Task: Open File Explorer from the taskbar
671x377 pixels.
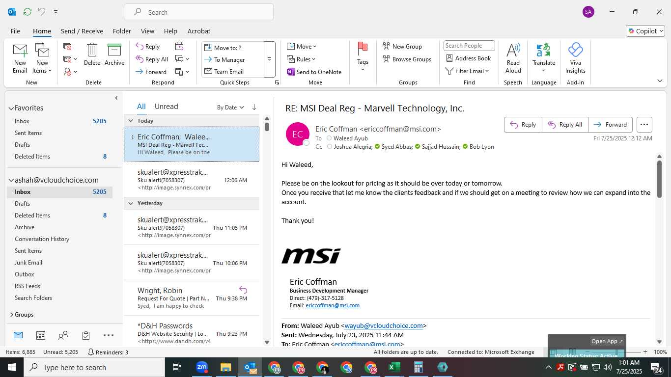Action: [225, 367]
